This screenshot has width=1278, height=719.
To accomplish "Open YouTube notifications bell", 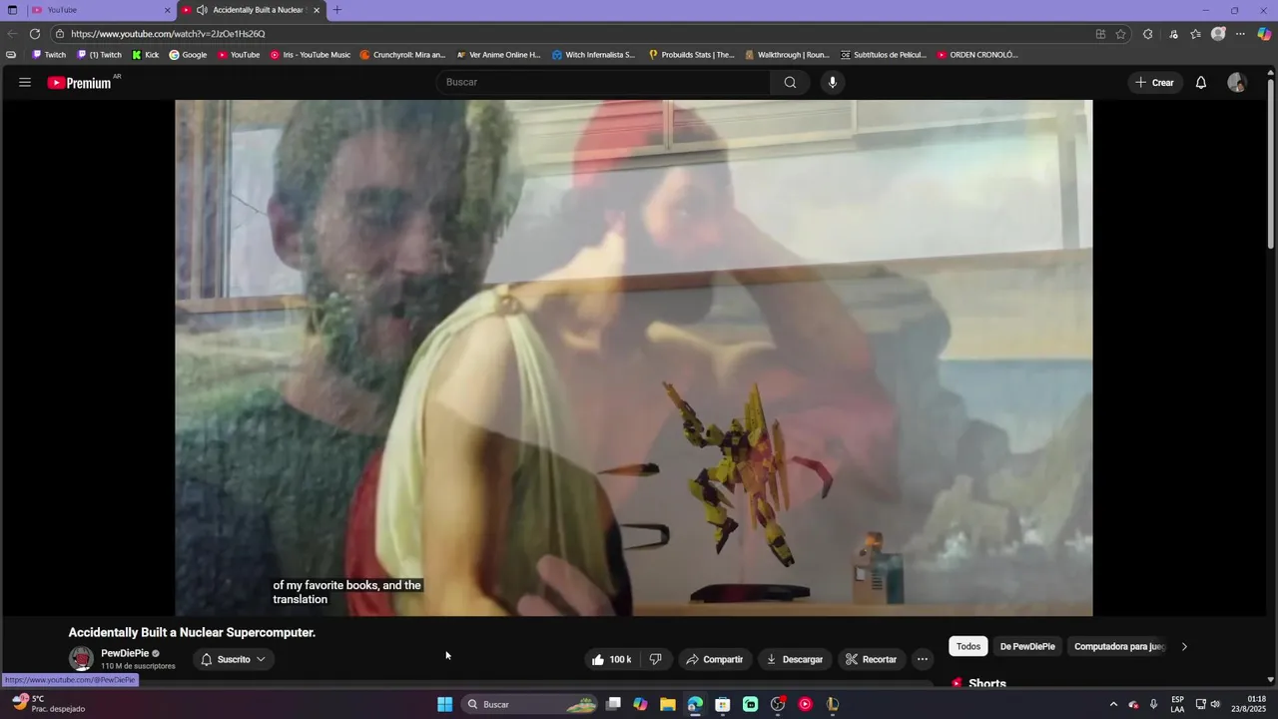I will (x=1201, y=82).
